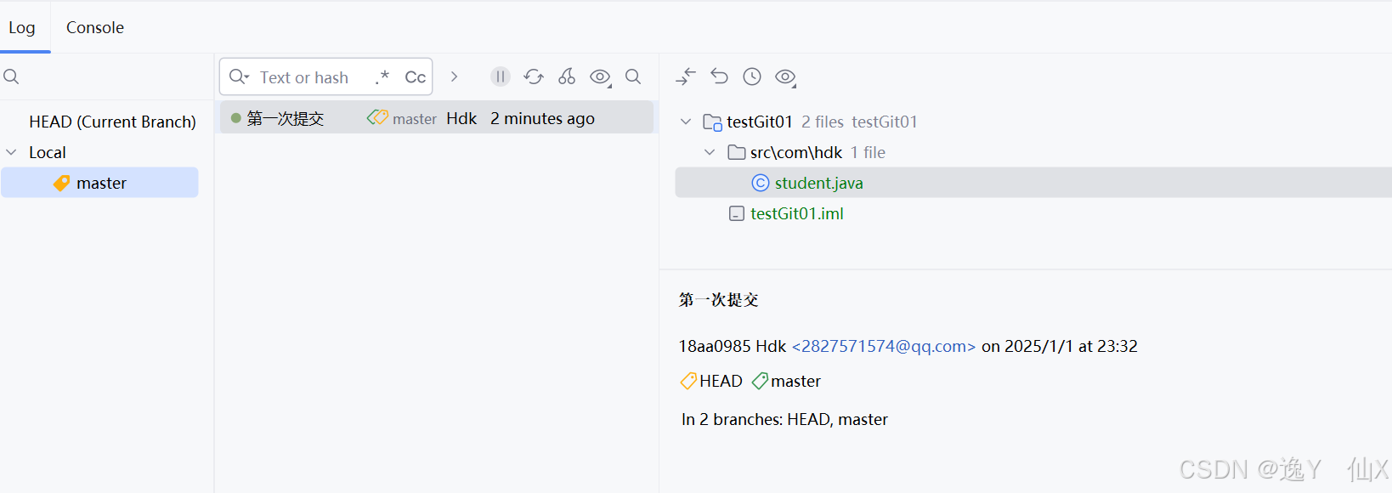Toggle match case Cc option
The width and height of the screenshot is (1392, 493).
415,77
